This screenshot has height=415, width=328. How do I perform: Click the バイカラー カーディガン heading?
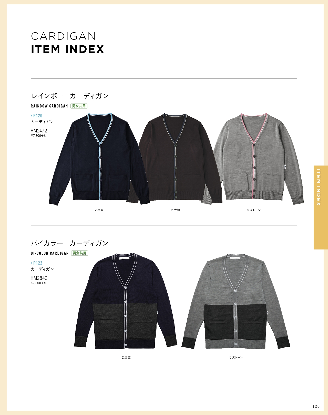[70, 243]
